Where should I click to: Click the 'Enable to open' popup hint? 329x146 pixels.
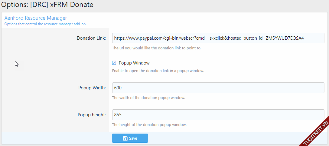pos(158,71)
